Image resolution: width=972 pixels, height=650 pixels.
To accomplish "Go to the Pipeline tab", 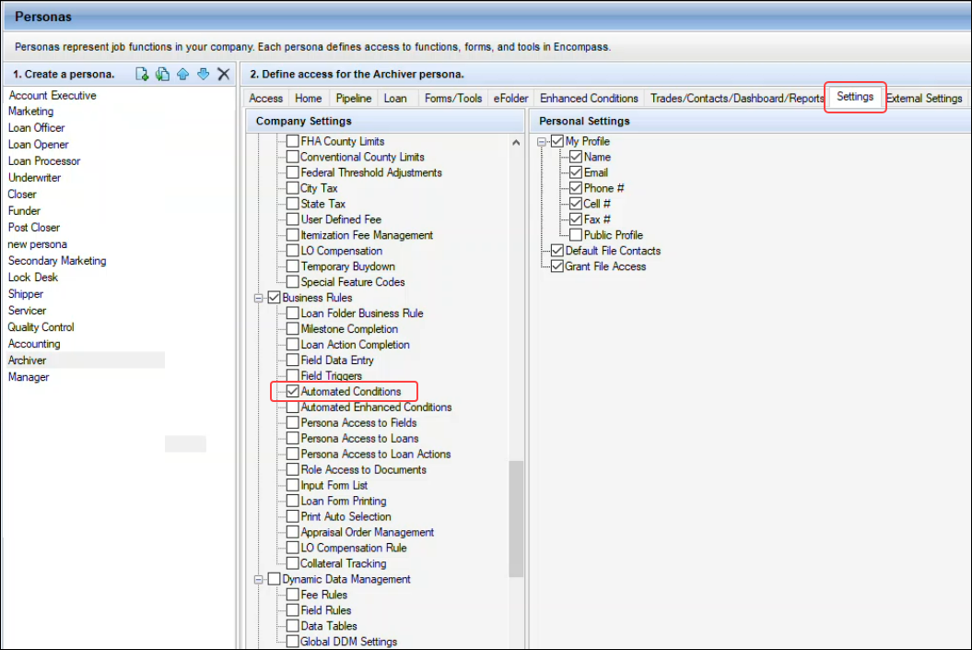I will click(353, 99).
